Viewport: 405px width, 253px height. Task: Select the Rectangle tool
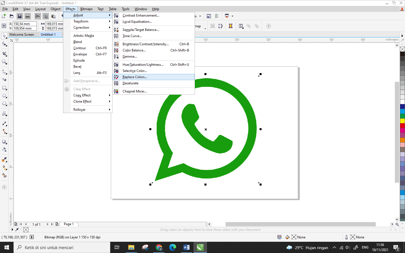4,88
